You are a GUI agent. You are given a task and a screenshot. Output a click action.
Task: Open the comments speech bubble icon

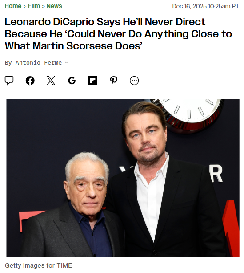9,81
